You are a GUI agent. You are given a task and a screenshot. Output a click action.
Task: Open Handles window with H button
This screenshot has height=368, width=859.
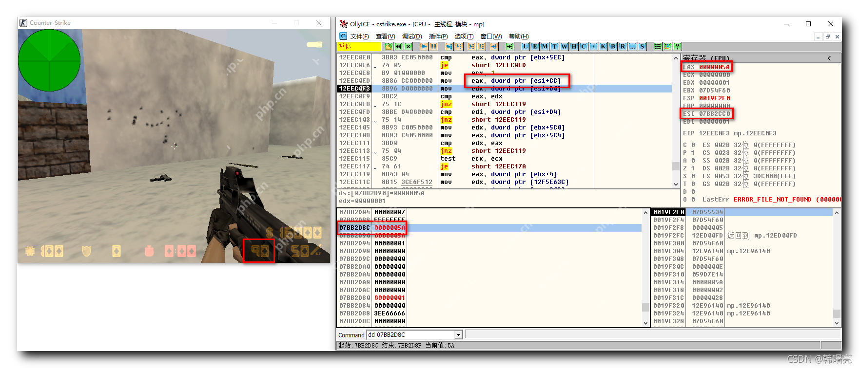[574, 46]
